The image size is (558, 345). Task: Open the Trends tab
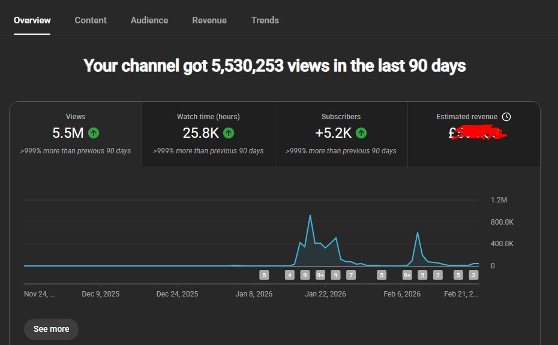point(265,20)
